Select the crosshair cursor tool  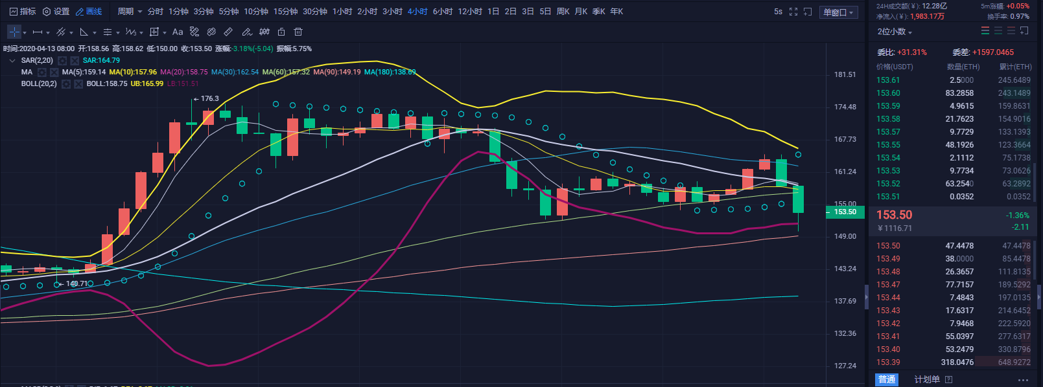[x=14, y=32]
